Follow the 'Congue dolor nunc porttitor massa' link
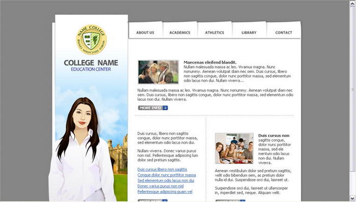 (166, 175)
